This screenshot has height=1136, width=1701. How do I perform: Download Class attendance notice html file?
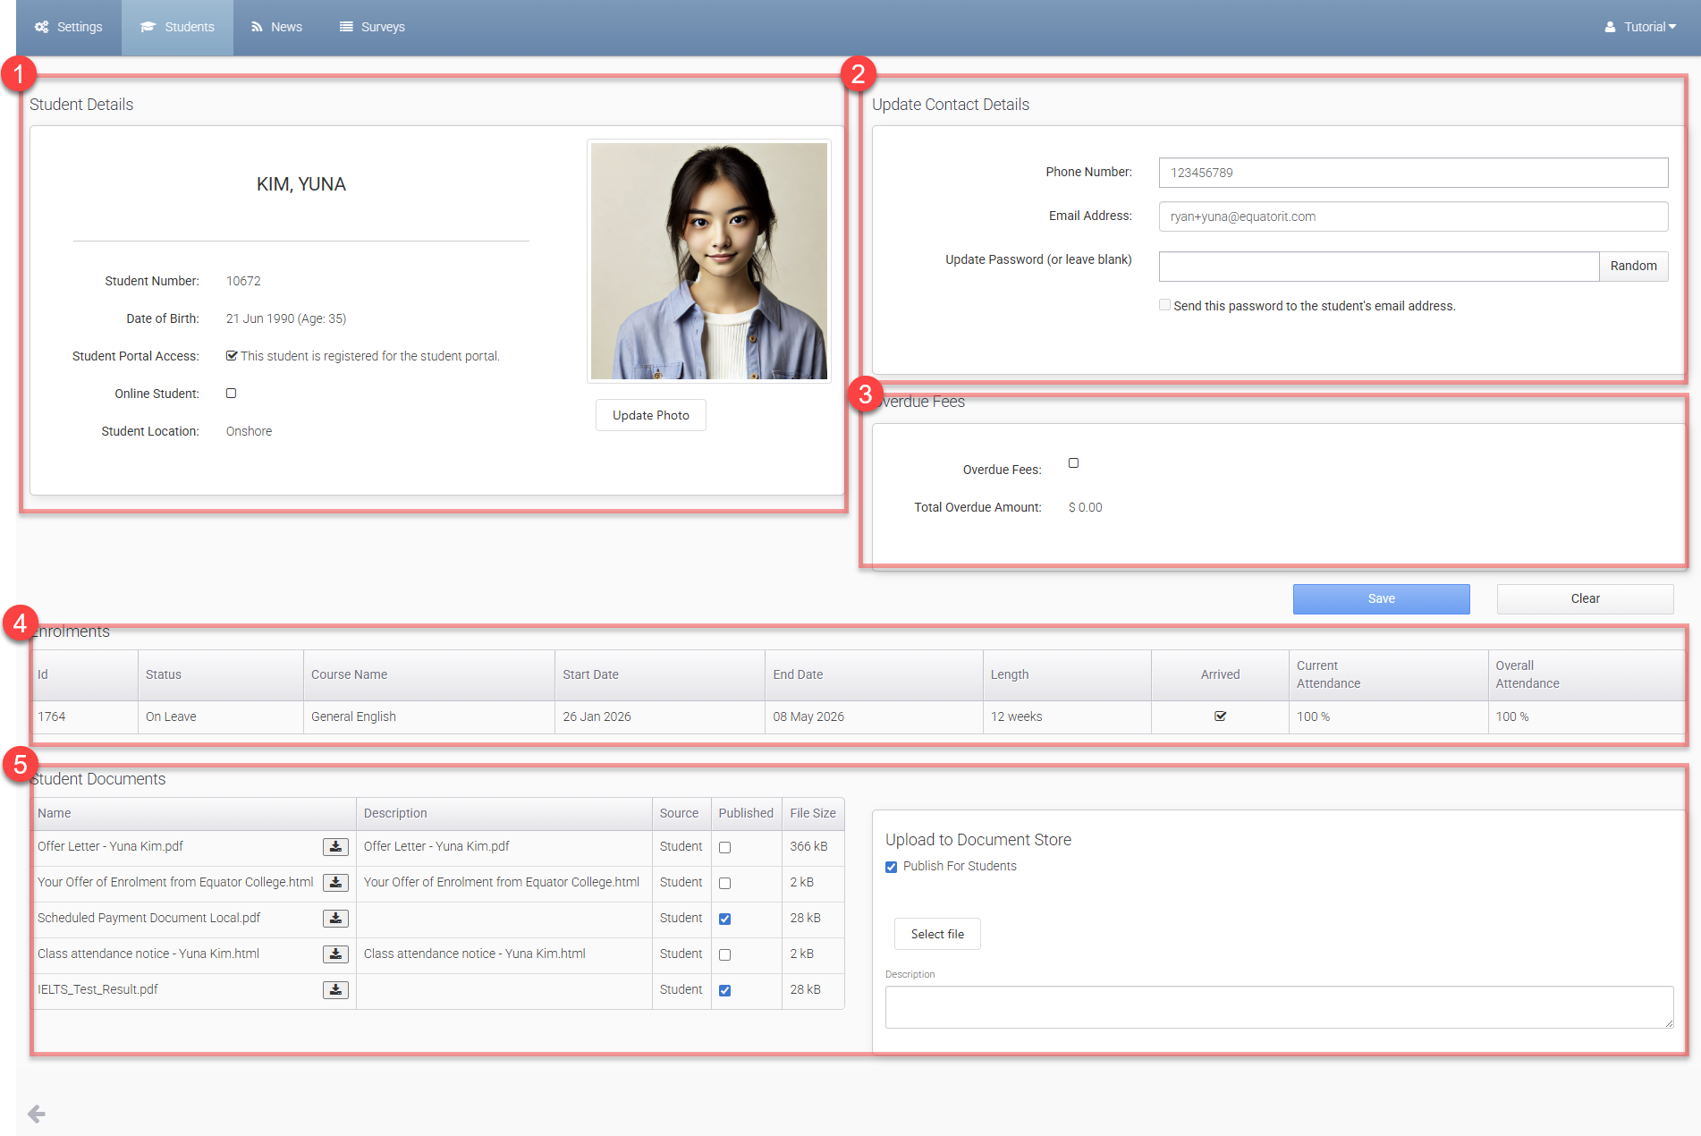pos(335,954)
